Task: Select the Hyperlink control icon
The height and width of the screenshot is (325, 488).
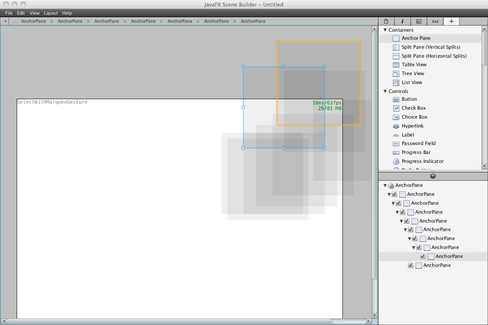Action: click(396, 126)
